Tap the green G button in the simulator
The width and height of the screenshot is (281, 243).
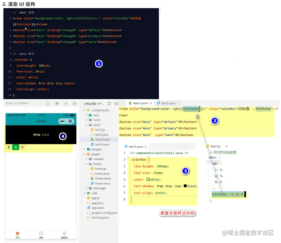pos(16,147)
